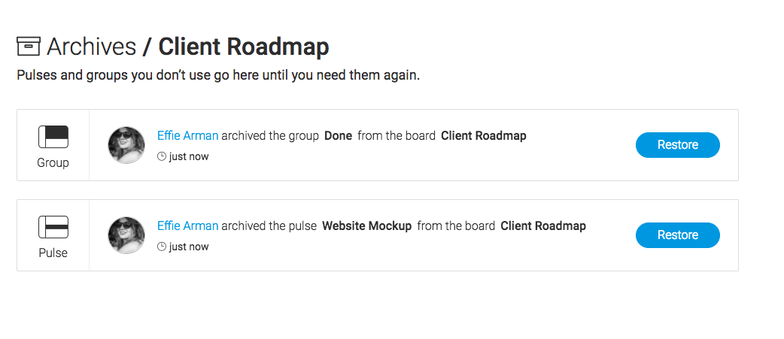Click just now timestamp in group row
784x339 pixels.
(189, 157)
